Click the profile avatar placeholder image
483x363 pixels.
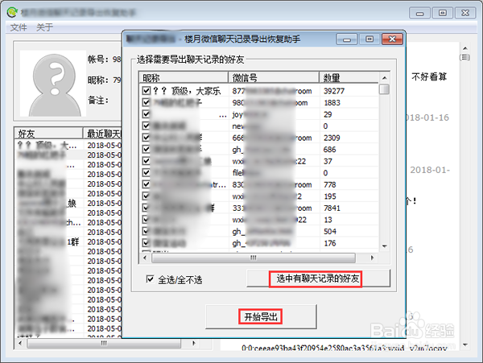click(x=53, y=83)
